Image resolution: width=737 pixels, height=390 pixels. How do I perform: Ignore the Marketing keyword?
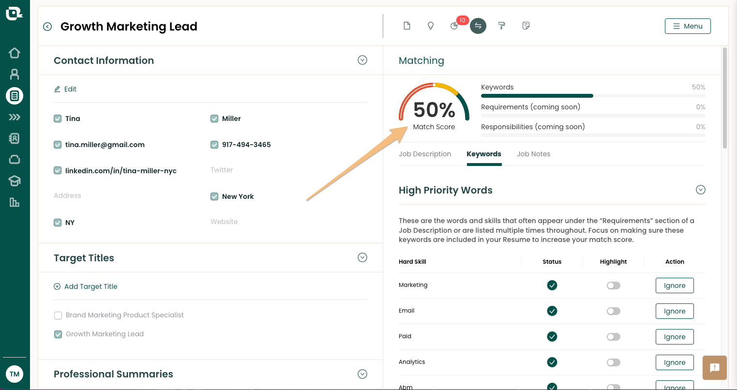click(675, 285)
